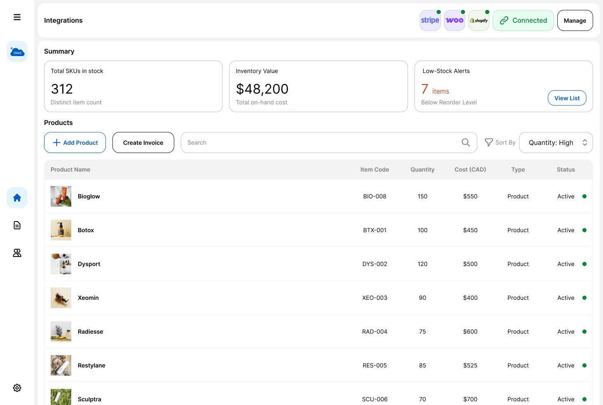Sort by the Quantity column header
This screenshot has height=405, width=603.
(422, 170)
